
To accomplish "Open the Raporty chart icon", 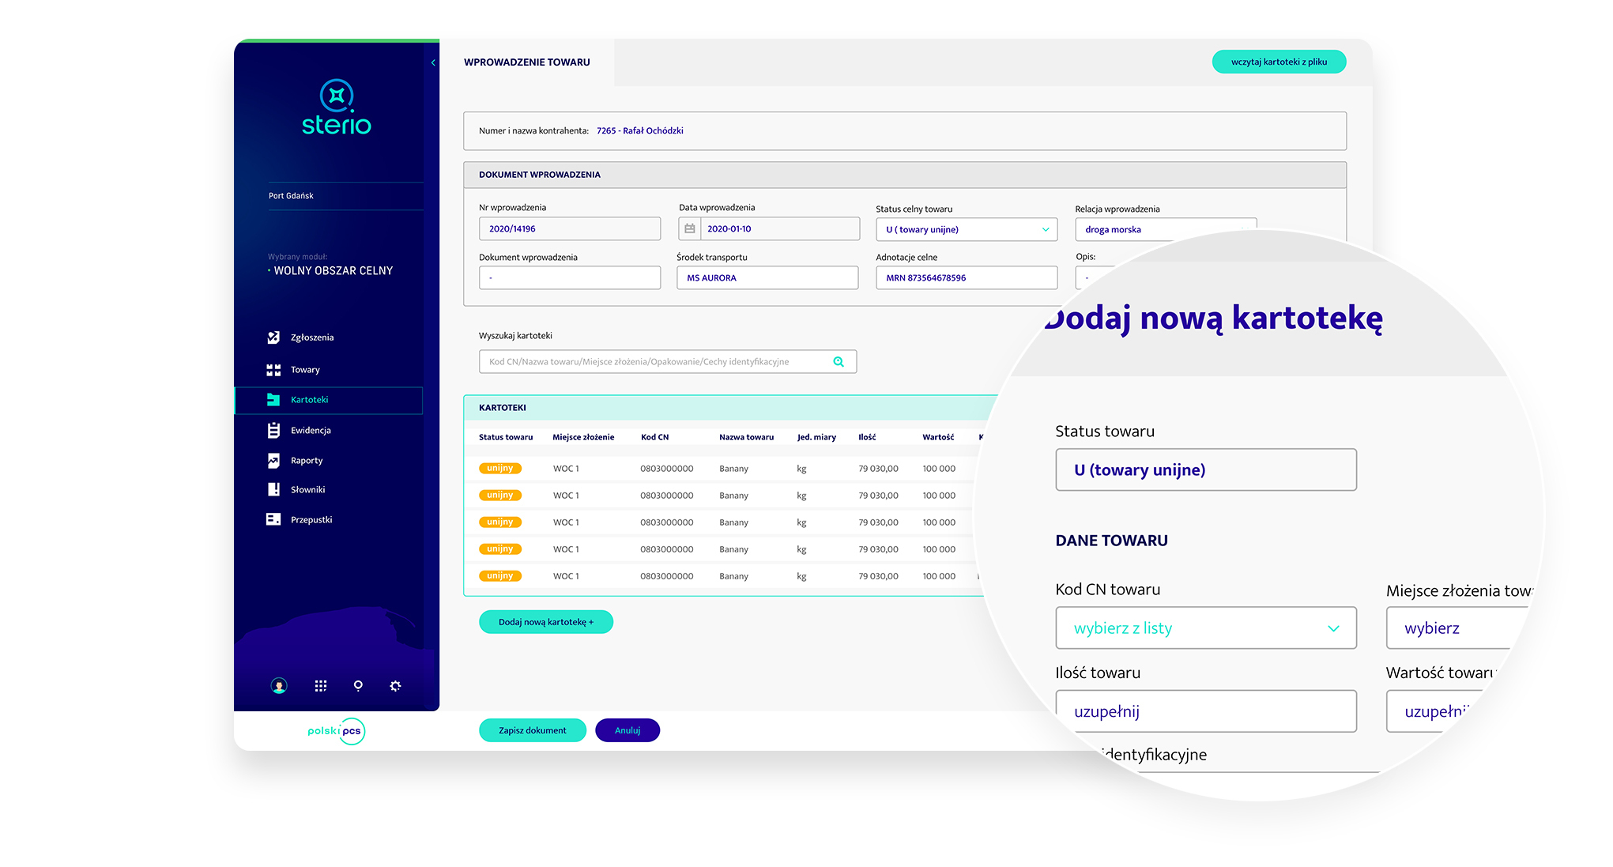I will point(273,461).
